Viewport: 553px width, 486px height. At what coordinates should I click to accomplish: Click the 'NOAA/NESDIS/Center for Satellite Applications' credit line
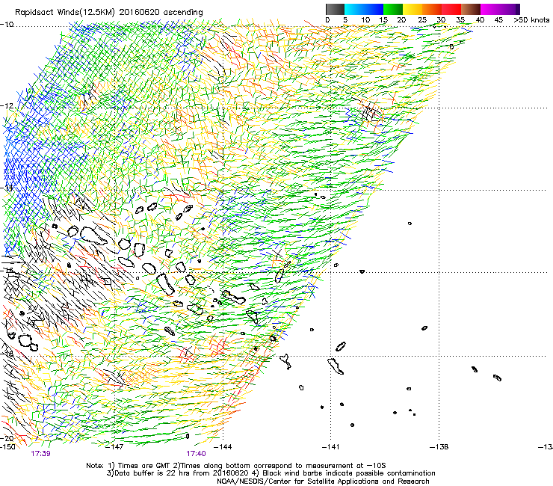point(323,482)
